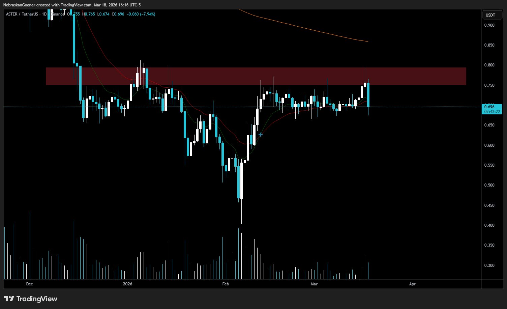This screenshot has width=507, height=309.
Task: Click the Apr label on time axis
Action: (x=412, y=284)
